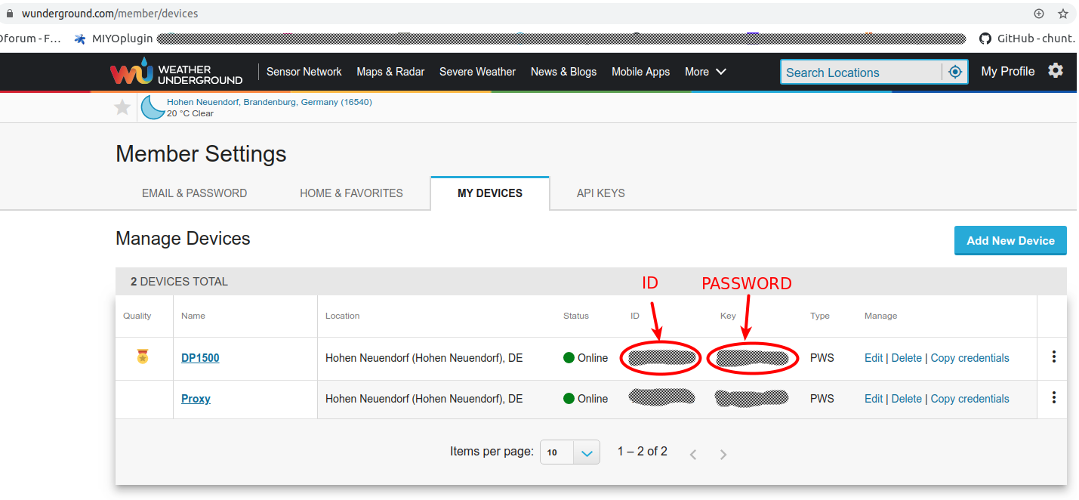This screenshot has width=1079, height=500.
Task: Click the Status column header
Action: point(576,316)
